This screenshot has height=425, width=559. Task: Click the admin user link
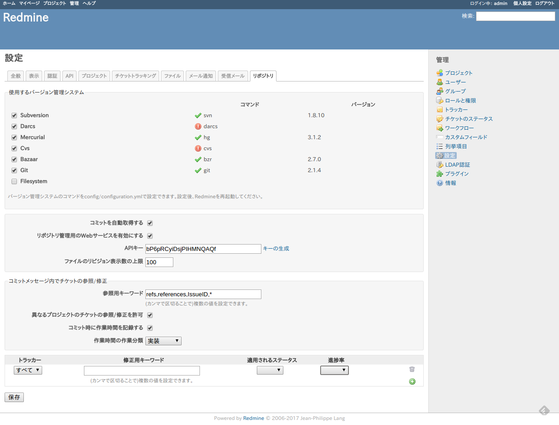(500, 3)
